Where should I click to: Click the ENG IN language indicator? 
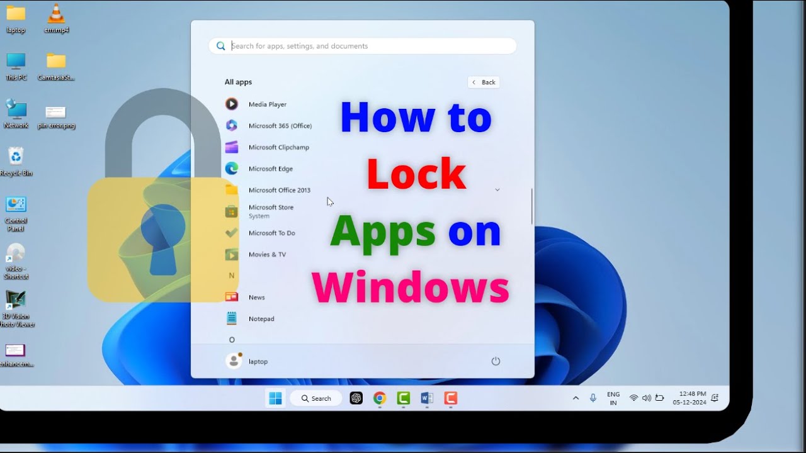pos(613,398)
